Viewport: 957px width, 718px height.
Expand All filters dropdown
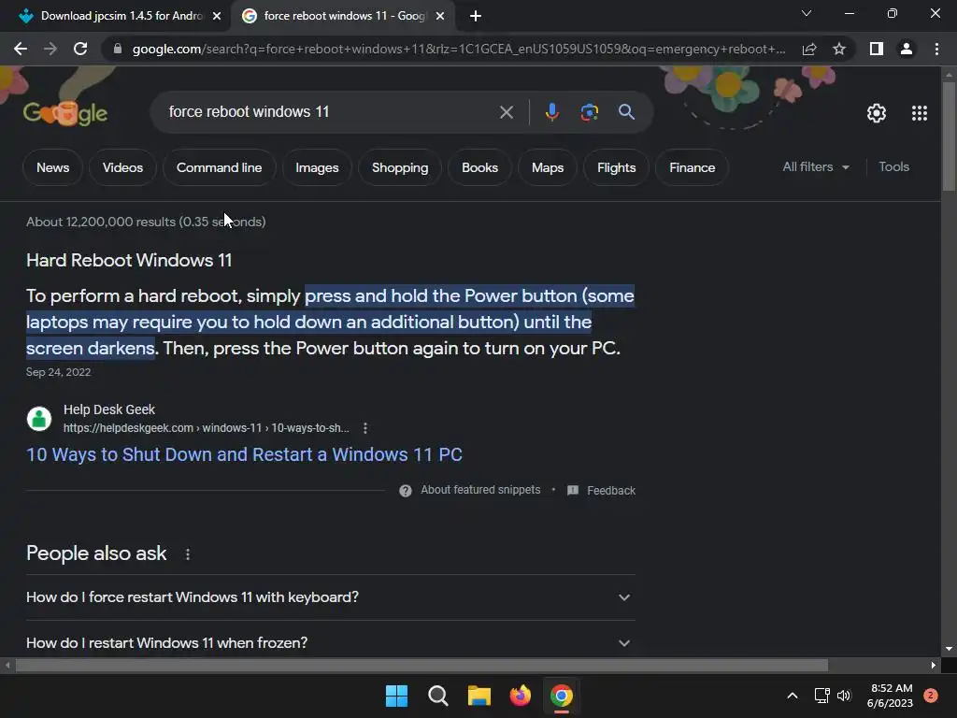816,166
